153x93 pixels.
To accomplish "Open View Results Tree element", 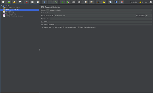I will [11, 14].
